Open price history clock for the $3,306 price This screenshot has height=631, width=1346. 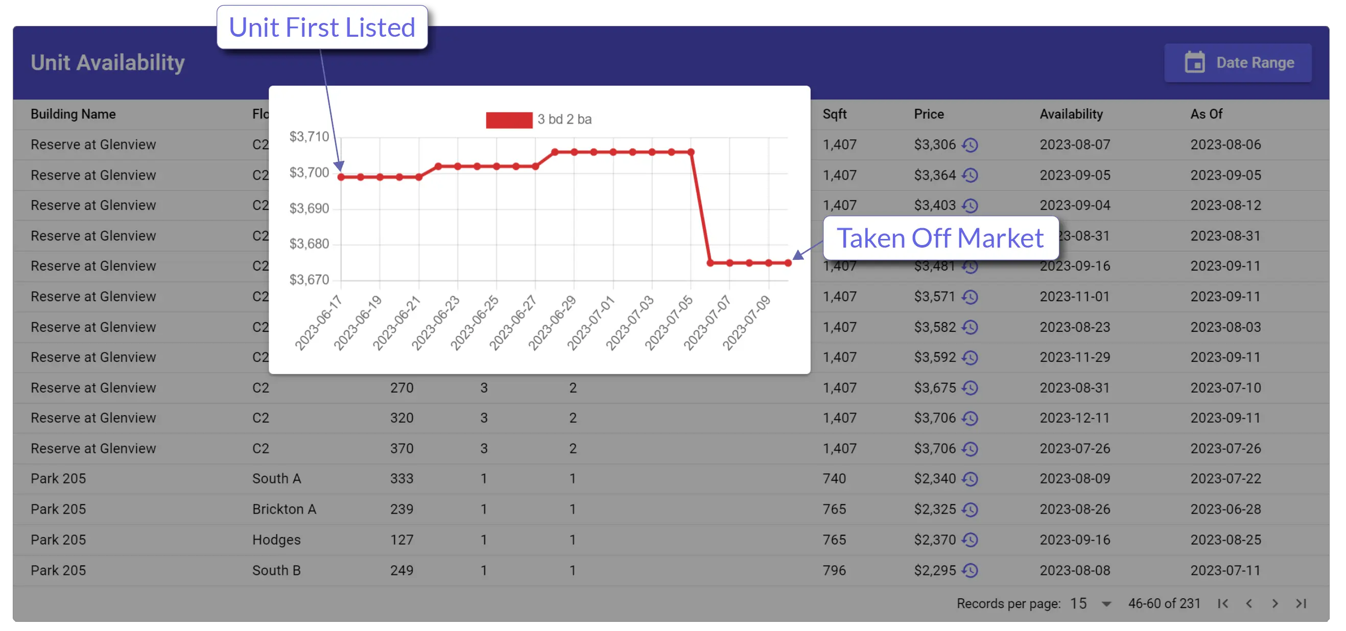pos(971,144)
